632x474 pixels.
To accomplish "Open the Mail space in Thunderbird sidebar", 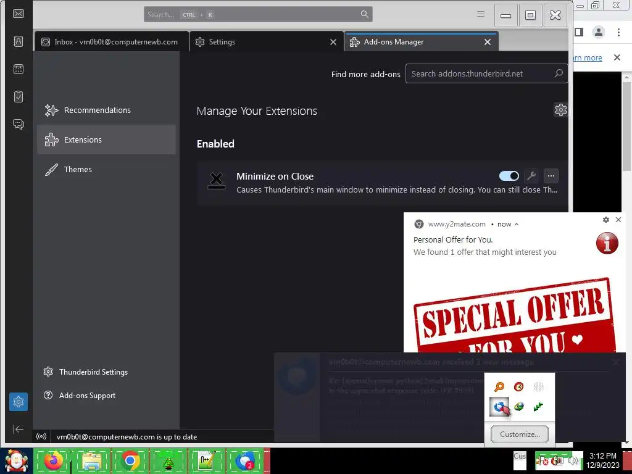I will click(x=19, y=14).
